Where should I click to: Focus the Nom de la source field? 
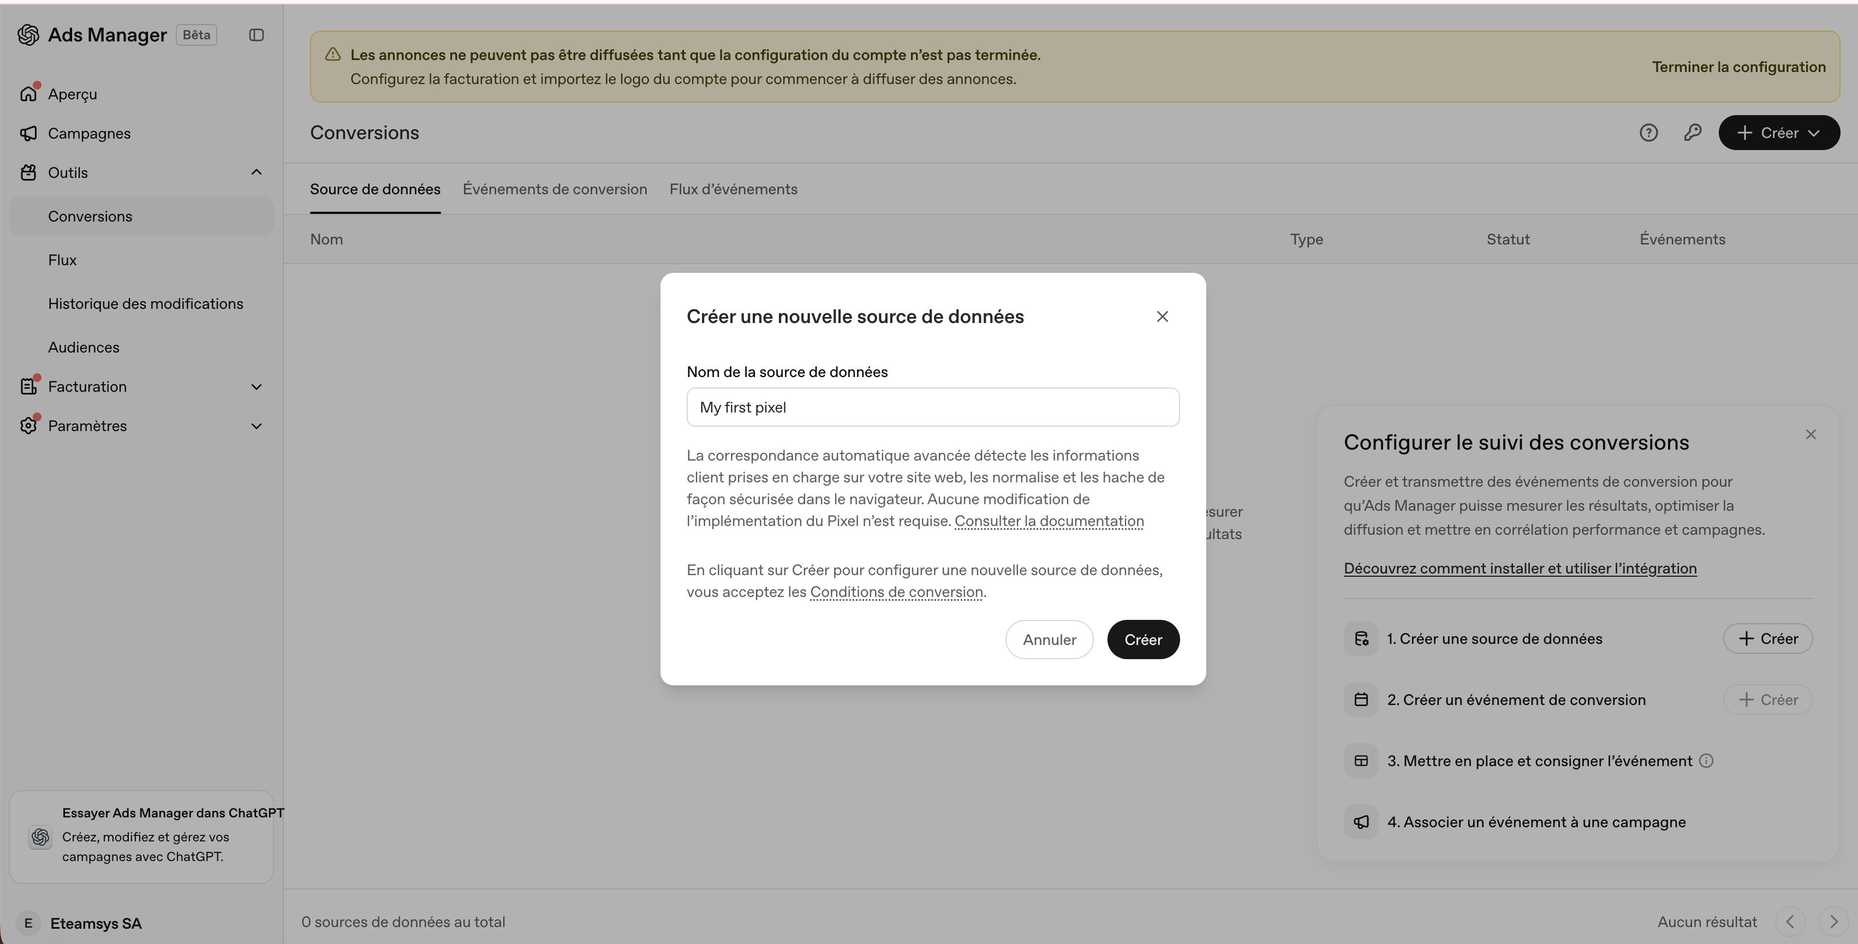[x=933, y=408]
